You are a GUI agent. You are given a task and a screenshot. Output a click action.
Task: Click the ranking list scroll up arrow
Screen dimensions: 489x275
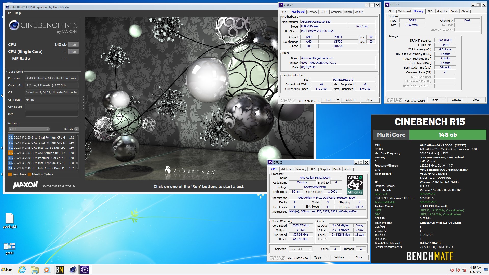coord(77,136)
